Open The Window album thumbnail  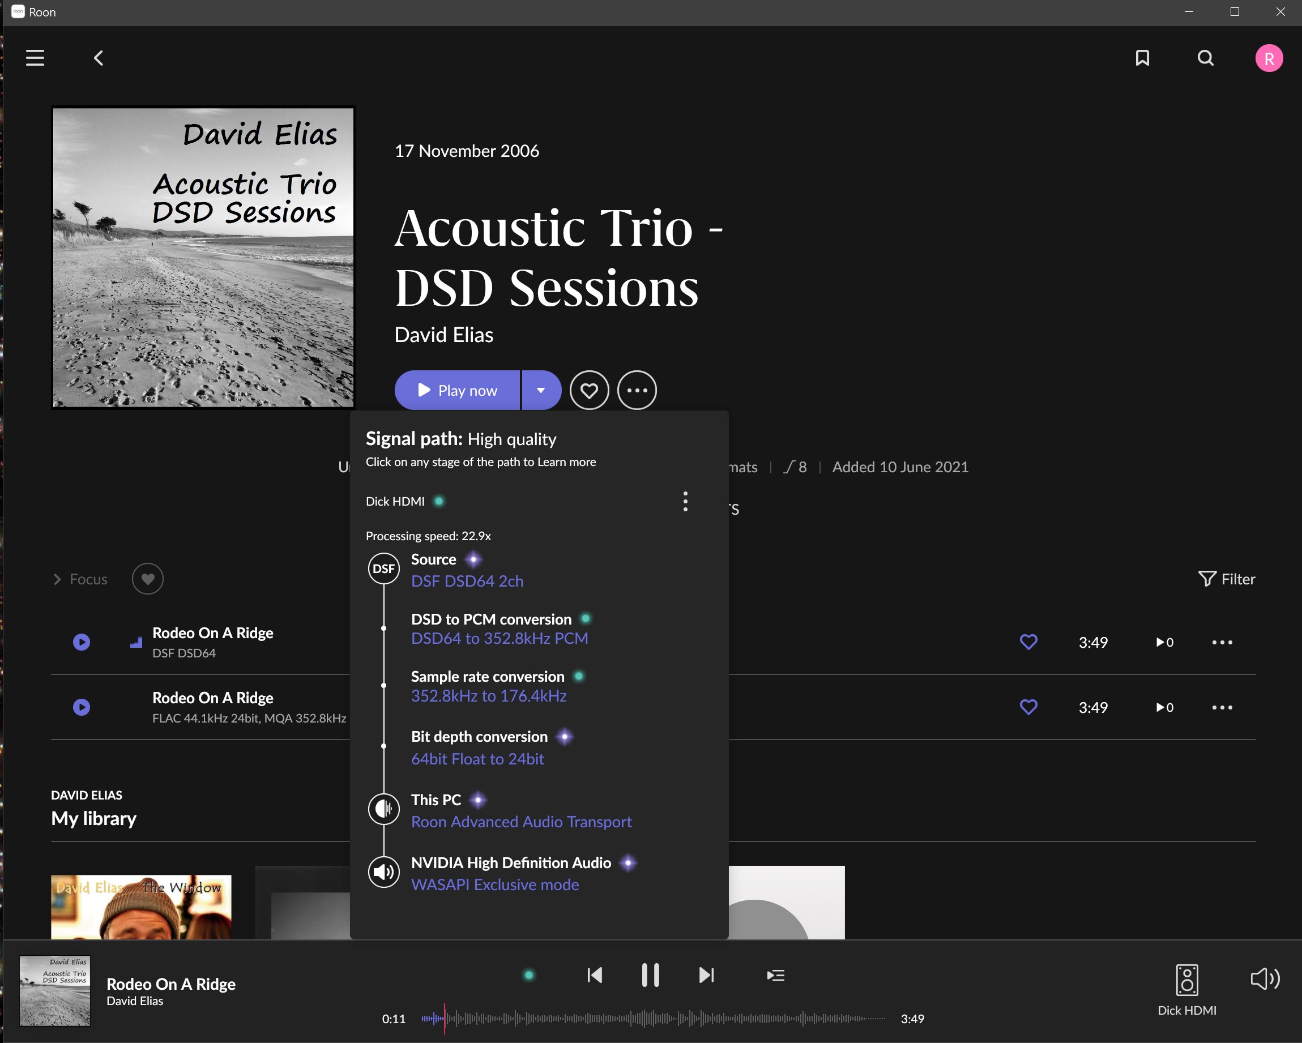(x=140, y=907)
